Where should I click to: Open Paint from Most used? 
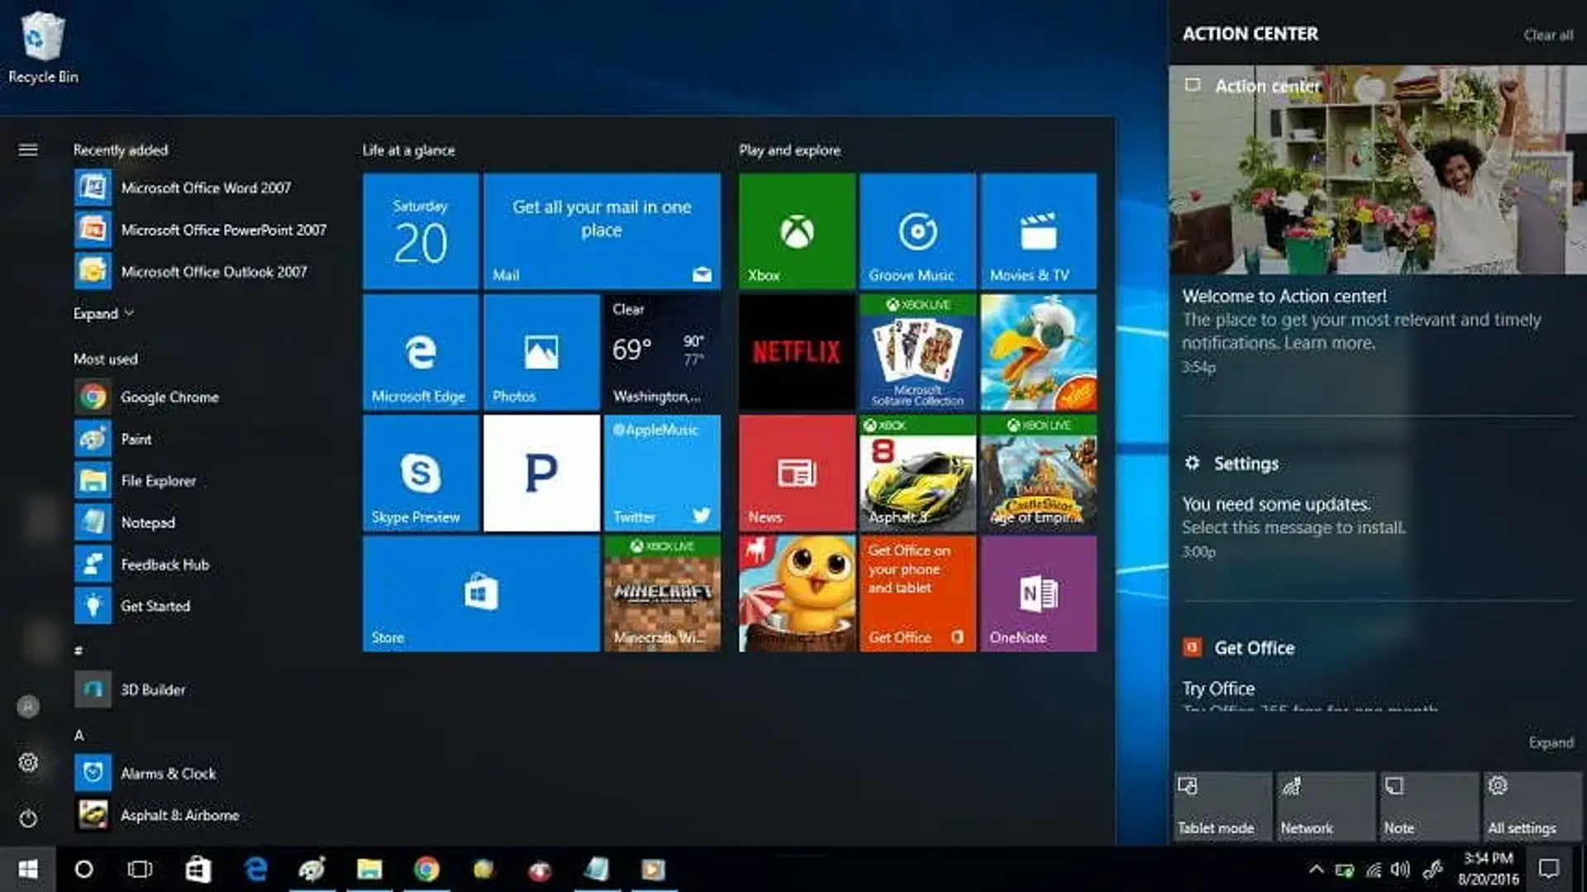203,439
